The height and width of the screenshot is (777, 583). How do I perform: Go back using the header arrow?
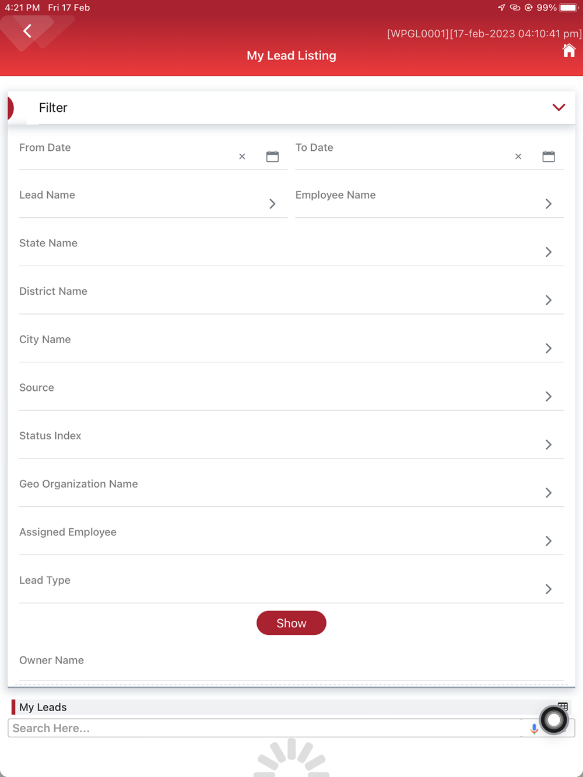pos(27,31)
